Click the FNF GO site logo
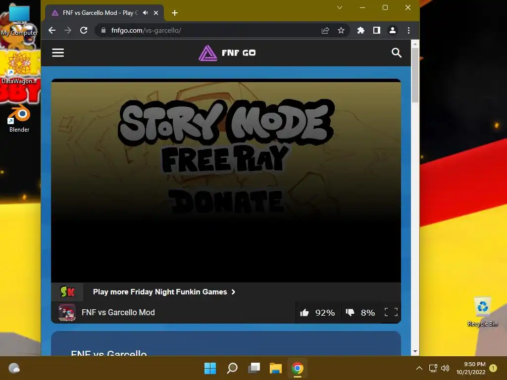507x380 pixels. 227,53
